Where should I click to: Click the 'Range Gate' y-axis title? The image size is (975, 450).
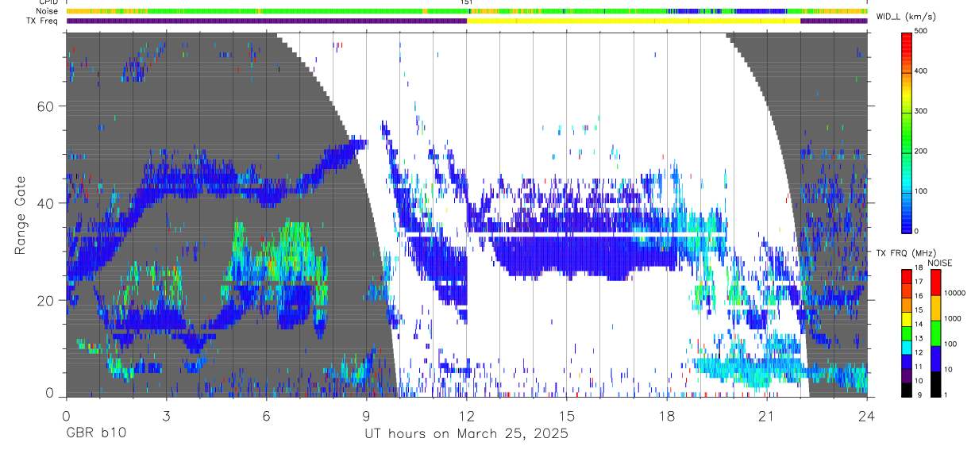(x=21, y=215)
